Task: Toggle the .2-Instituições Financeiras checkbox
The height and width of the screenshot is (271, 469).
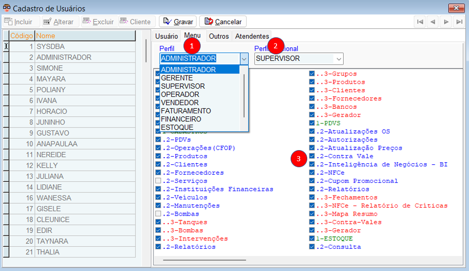Action: point(158,189)
